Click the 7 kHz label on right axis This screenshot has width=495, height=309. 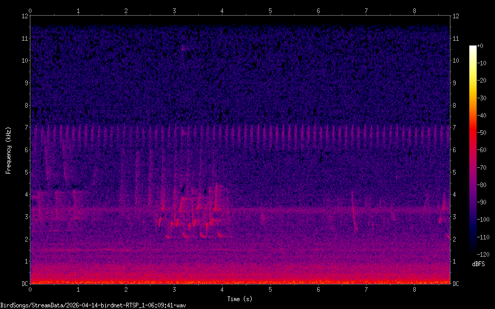tap(456, 128)
